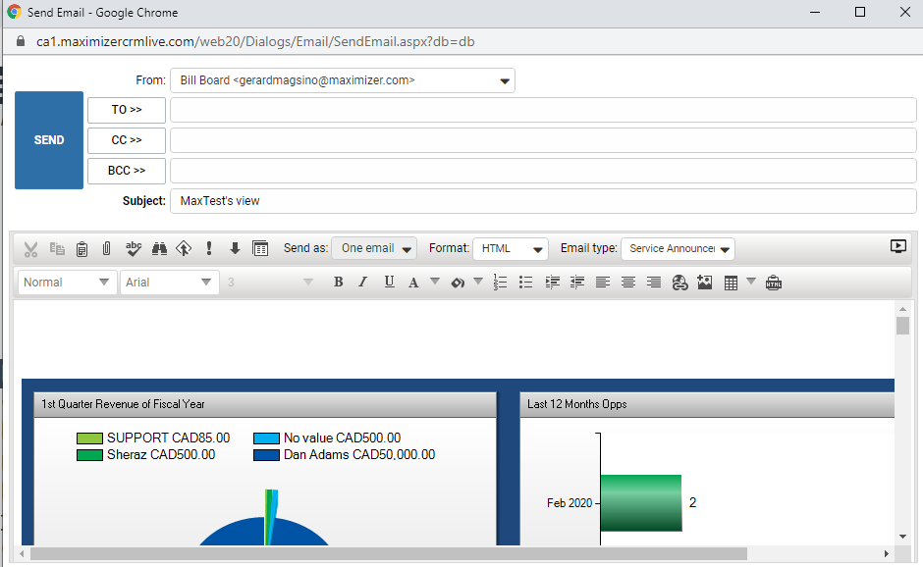Click the No value CAD500.00 legend swatch

[x=266, y=438]
